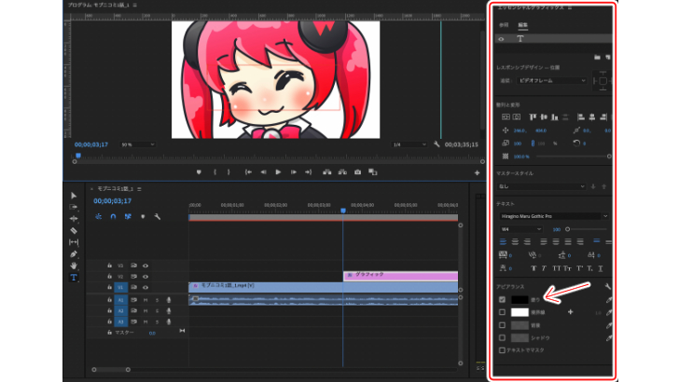Viewport: 679px width, 382px height.
Task: Click the Extract button
Action: tap(342, 172)
